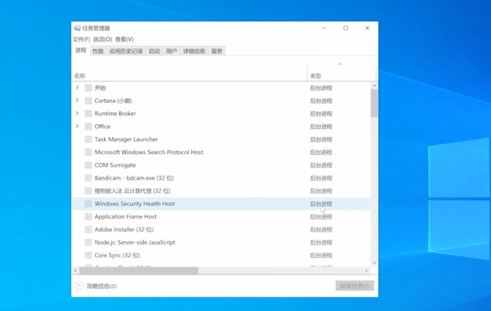The image size is (491, 311).
Task: Select the Adobe Installer (32 位) text
Action: tap(124, 229)
